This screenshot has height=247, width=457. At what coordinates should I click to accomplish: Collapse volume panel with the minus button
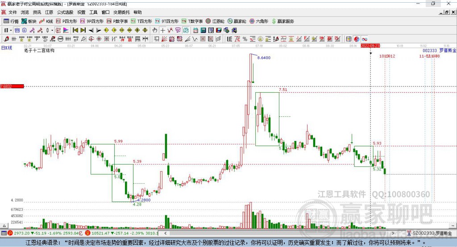[x=453, y=226]
